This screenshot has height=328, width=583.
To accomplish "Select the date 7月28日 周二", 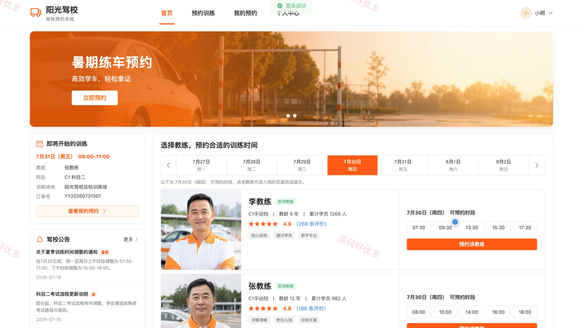I will [x=252, y=165].
